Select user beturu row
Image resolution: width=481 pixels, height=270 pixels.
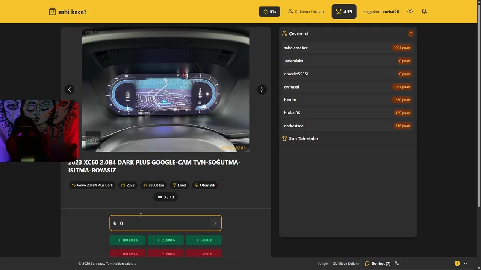point(348,100)
